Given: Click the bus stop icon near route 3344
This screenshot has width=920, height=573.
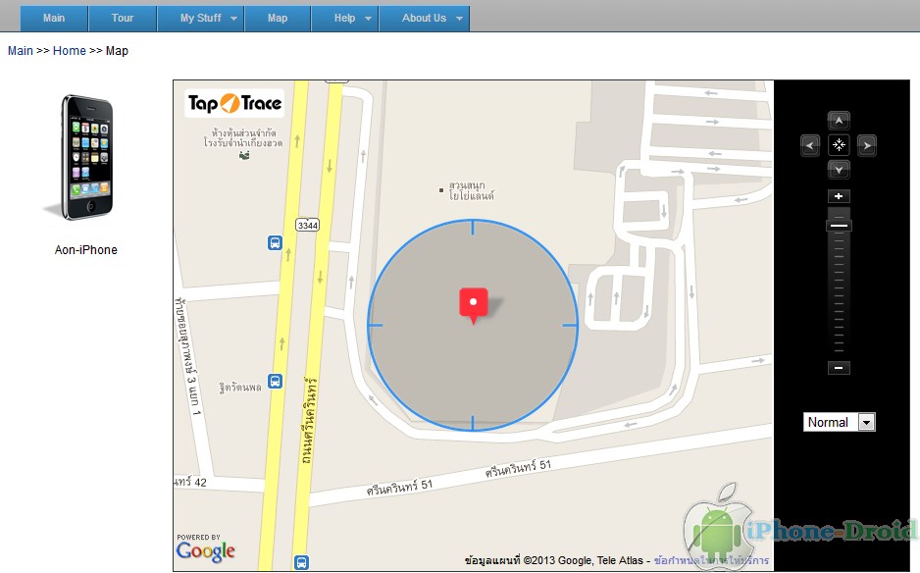Looking at the screenshot, I should [276, 242].
